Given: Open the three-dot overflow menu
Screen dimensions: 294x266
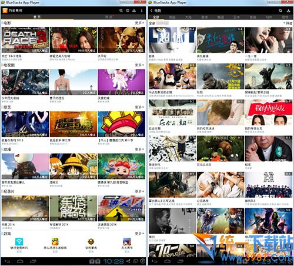Looking at the screenshot, I should (142, 11).
